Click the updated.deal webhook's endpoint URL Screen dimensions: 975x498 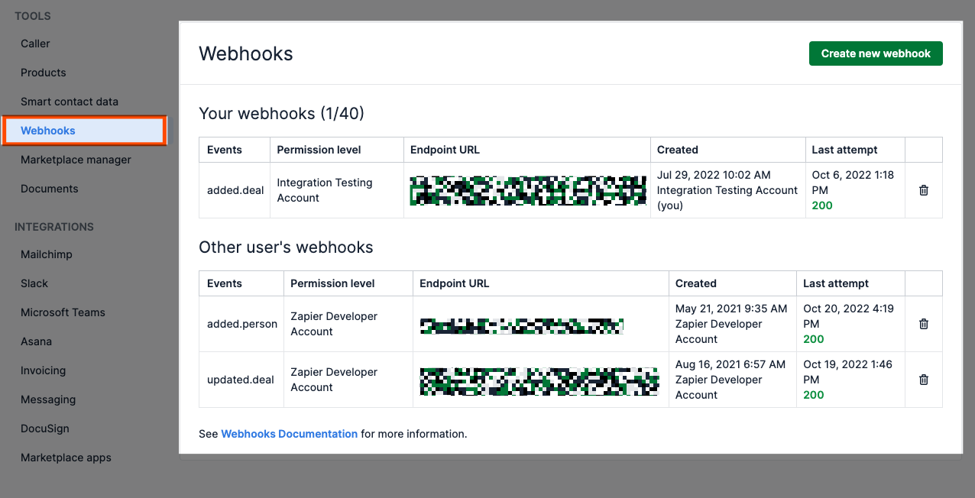coord(539,381)
